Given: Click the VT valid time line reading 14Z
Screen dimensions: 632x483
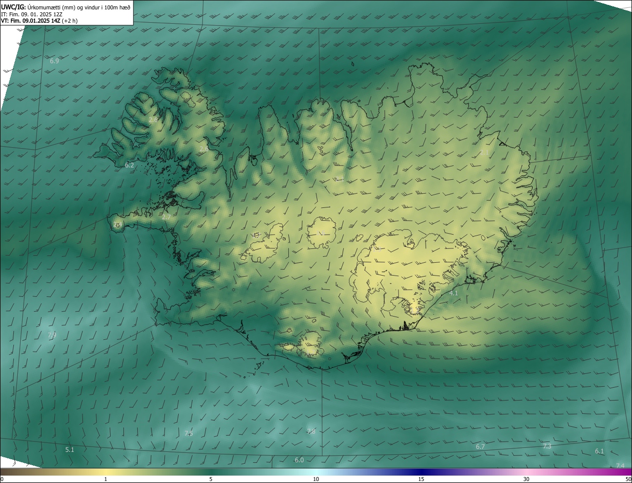Looking at the screenshot, I should point(39,21).
